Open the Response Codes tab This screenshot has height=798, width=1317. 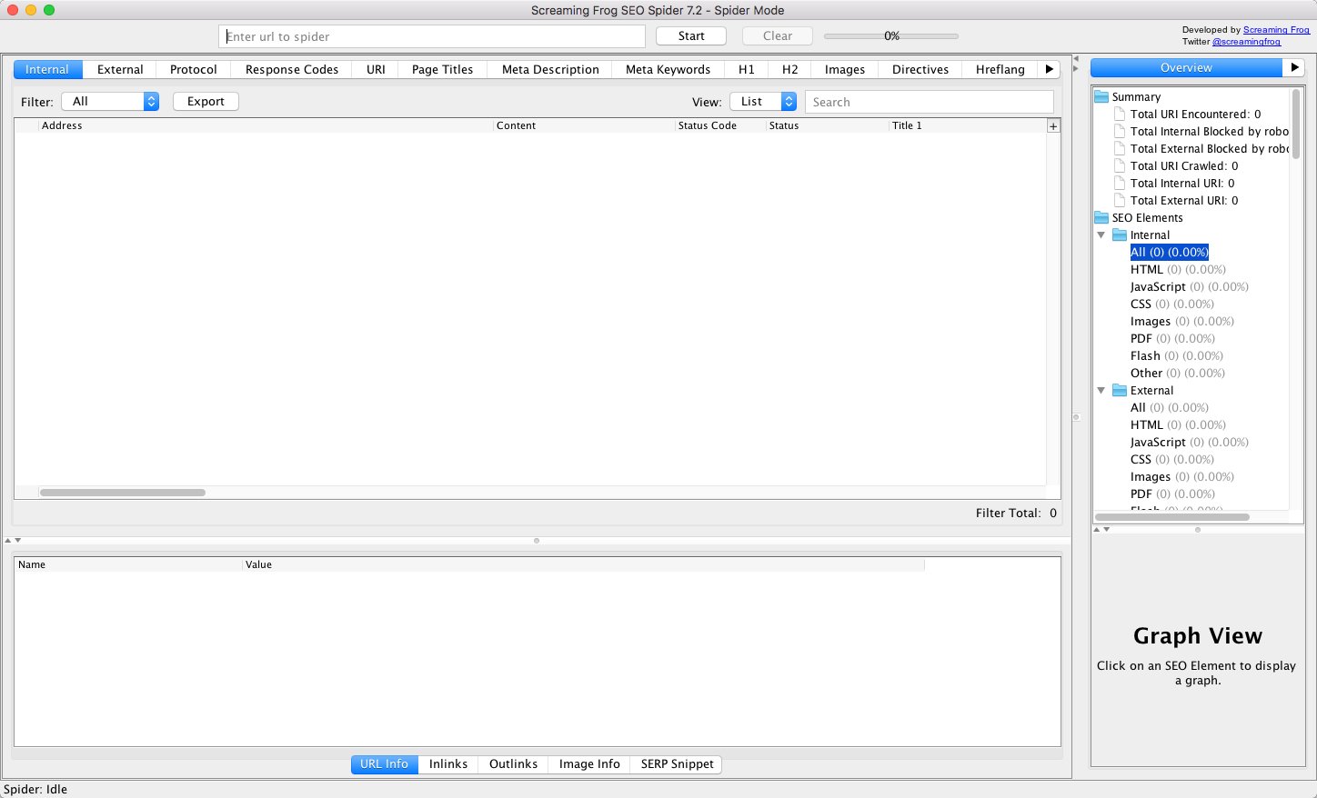click(292, 69)
